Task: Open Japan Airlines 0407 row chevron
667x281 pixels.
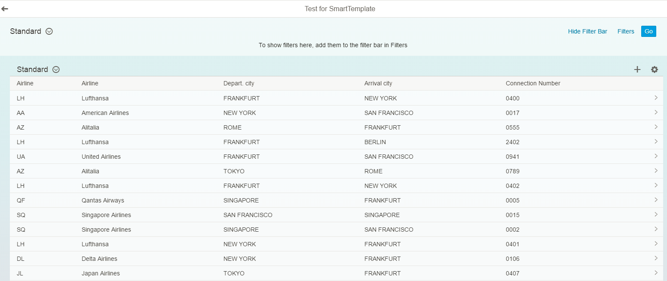Action: (656, 273)
